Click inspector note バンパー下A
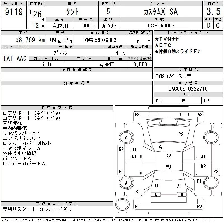The width and height of the screenshot is (224, 224). pos(17,158)
